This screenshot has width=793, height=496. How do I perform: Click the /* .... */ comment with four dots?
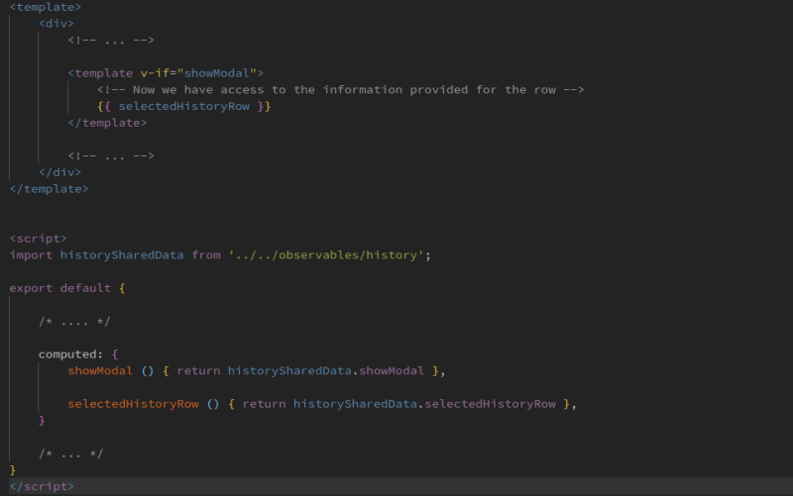pyautogui.click(x=75, y=321)
